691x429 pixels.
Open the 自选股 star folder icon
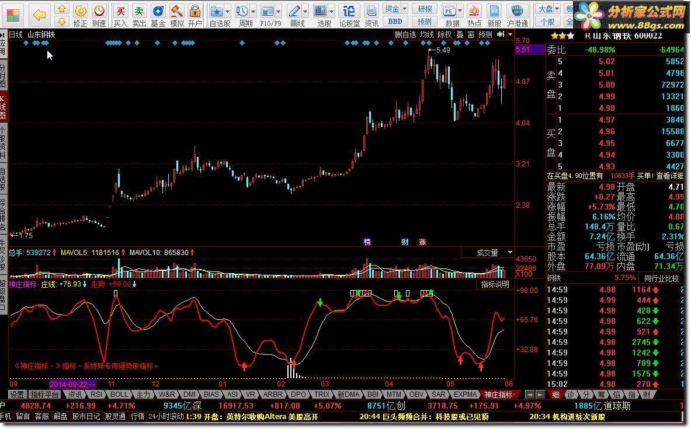pos(216,11)
